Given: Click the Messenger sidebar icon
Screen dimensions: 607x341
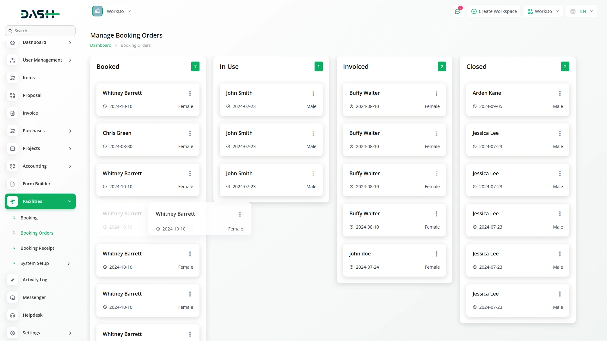Looking at the screenshot, I should point(13,297).
